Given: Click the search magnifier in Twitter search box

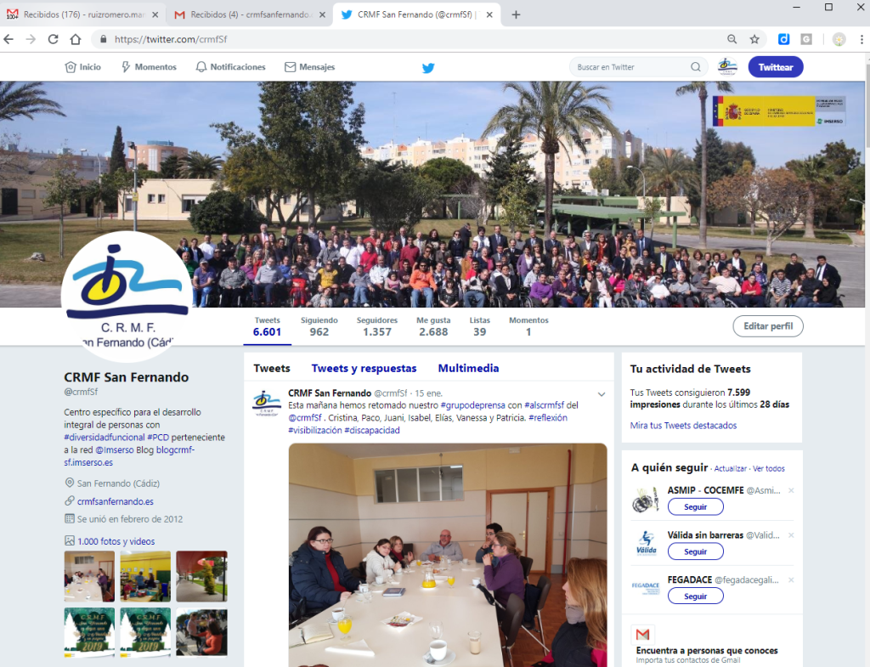Looking at the screenshot, I should point(696,67).
